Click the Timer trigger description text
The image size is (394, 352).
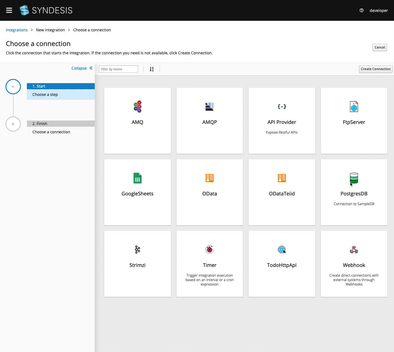point(209,280)
